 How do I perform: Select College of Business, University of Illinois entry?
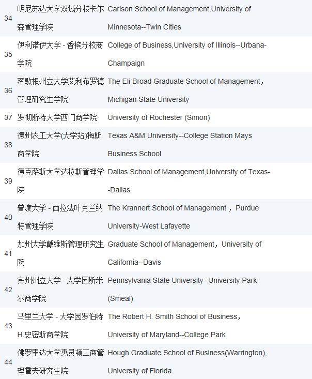[x=187, y=54]
